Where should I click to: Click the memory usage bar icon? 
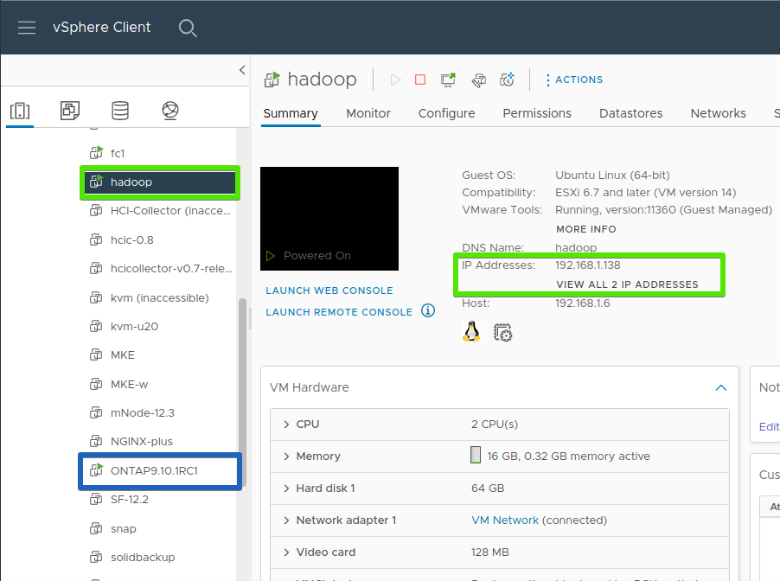click(476, 455)
